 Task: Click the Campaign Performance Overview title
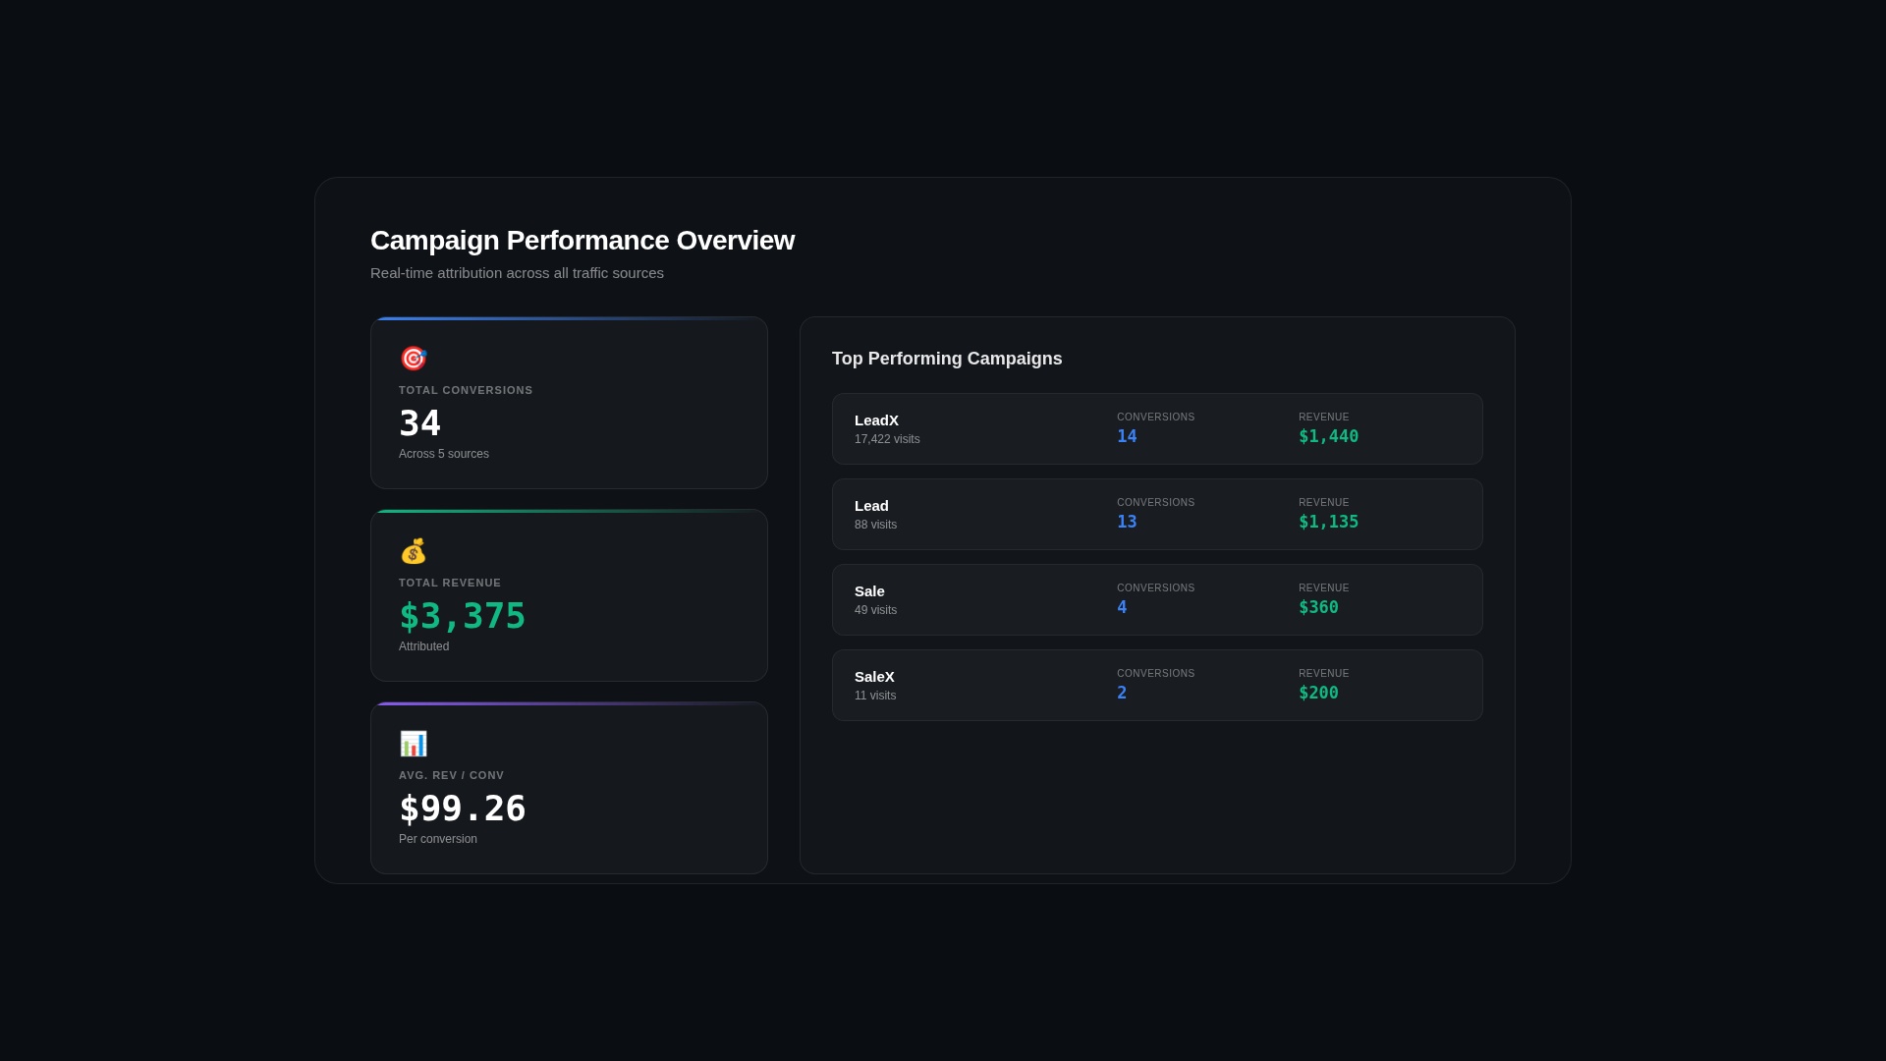click(x=582, y=241)
